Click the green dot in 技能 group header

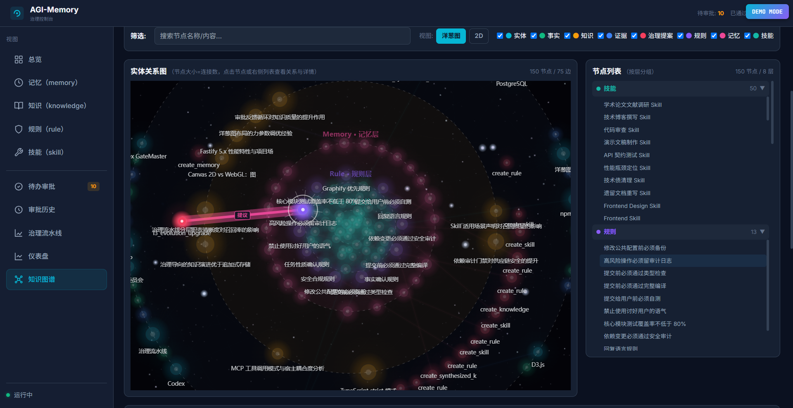tap(598, 89)
